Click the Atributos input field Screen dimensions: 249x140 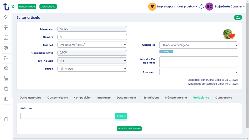(68, 116)
